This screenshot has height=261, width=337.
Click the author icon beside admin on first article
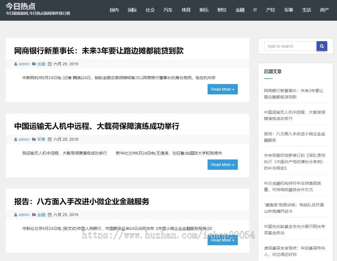tap(15, 64)
